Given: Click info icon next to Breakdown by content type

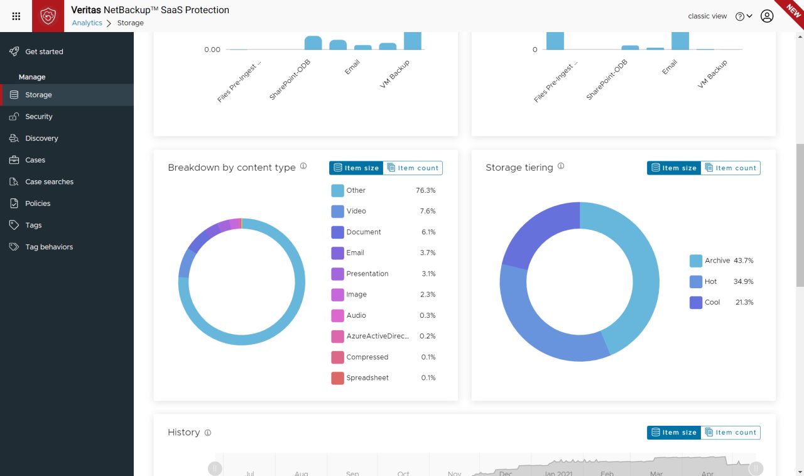Looking at the screenshot, I should 303,166.
